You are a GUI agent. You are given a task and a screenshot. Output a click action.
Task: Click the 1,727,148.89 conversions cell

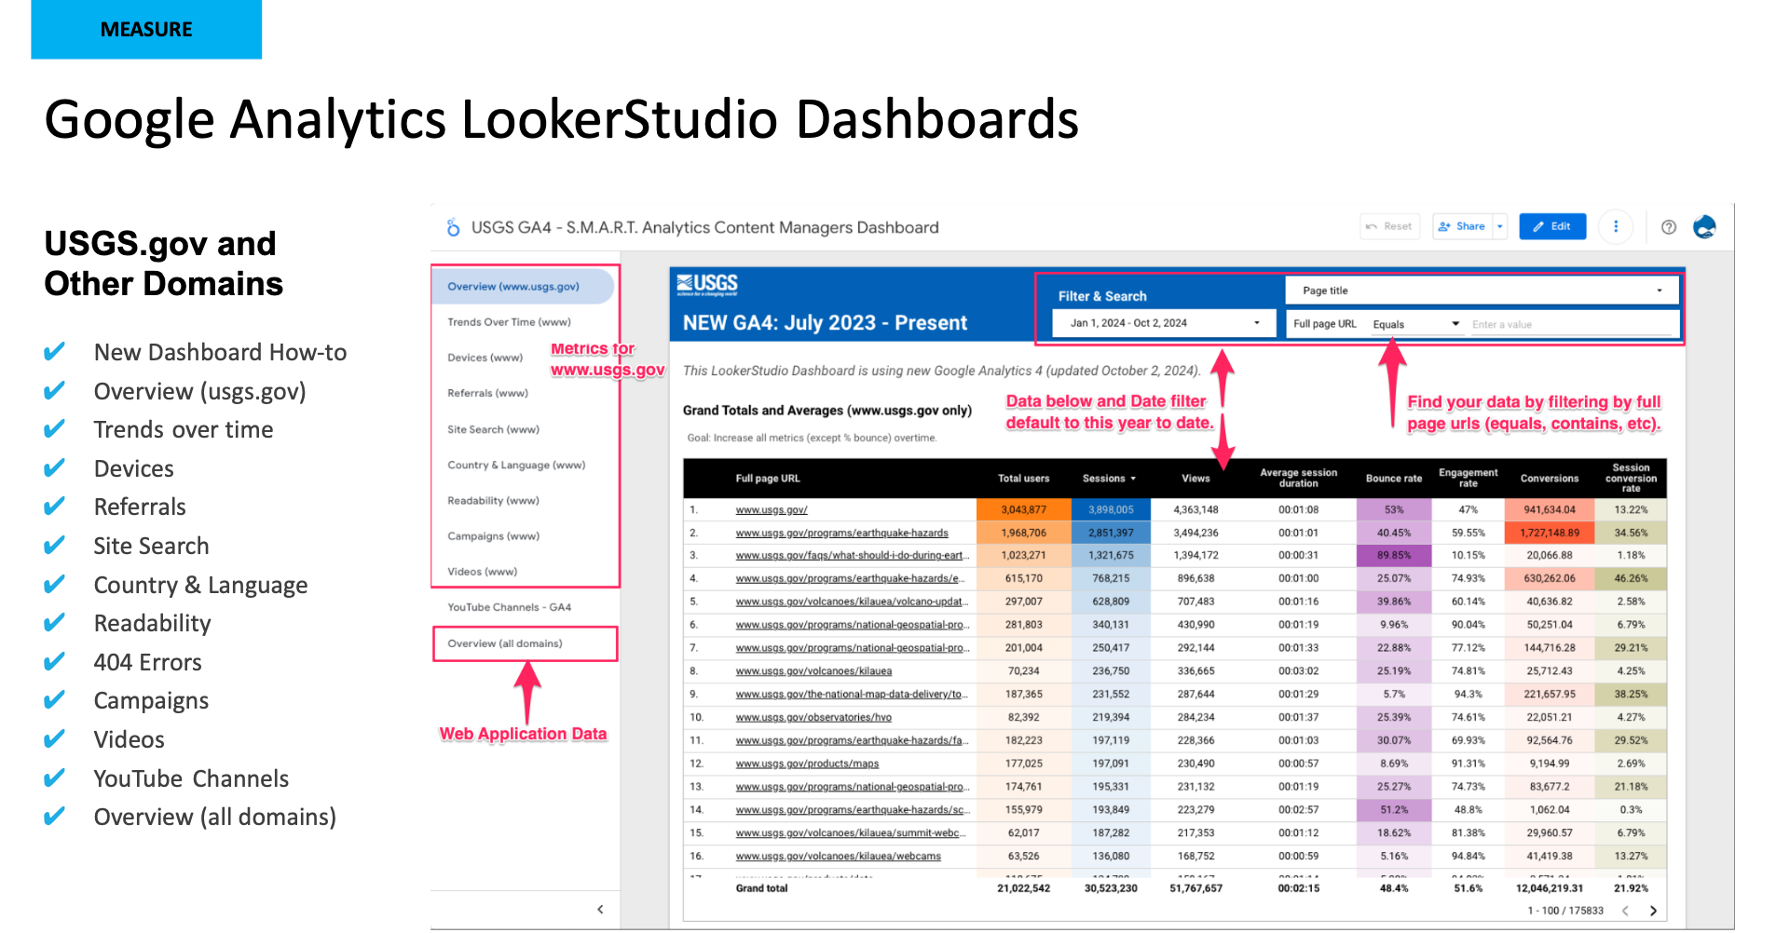point(1549,534)
